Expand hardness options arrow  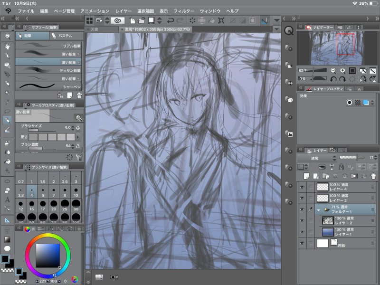[x=78, y=137]
